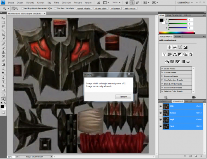207x159 pixels.
Task: Add Curves adjustment icon
Action: [x=180, y=47]
